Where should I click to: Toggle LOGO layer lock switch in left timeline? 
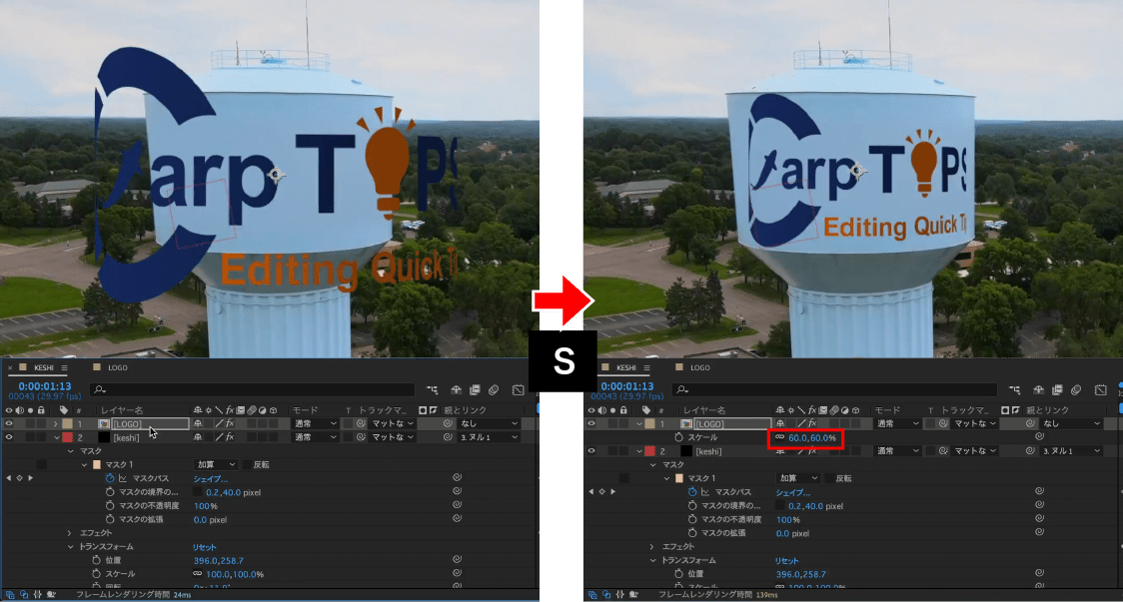(x=41, y=423)
